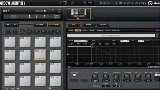Viewport: 160px width, 90px height.
Task: Open the Snap source Off dropdown
Action: click(125, 41)
